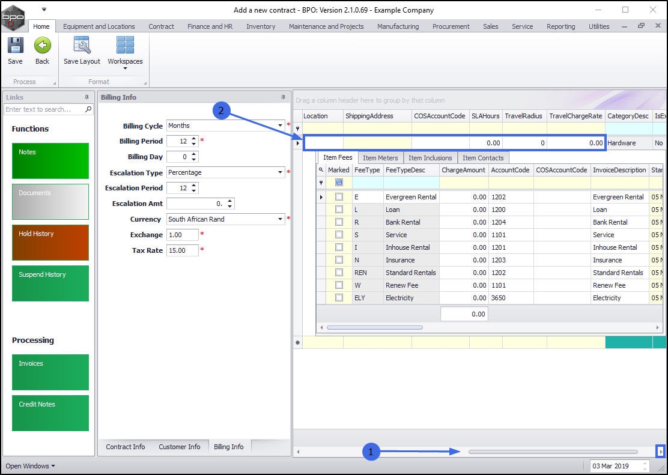Mark the Electricity fee checkbox
Viewport: 668px width, 475px height.
point(339,298)
